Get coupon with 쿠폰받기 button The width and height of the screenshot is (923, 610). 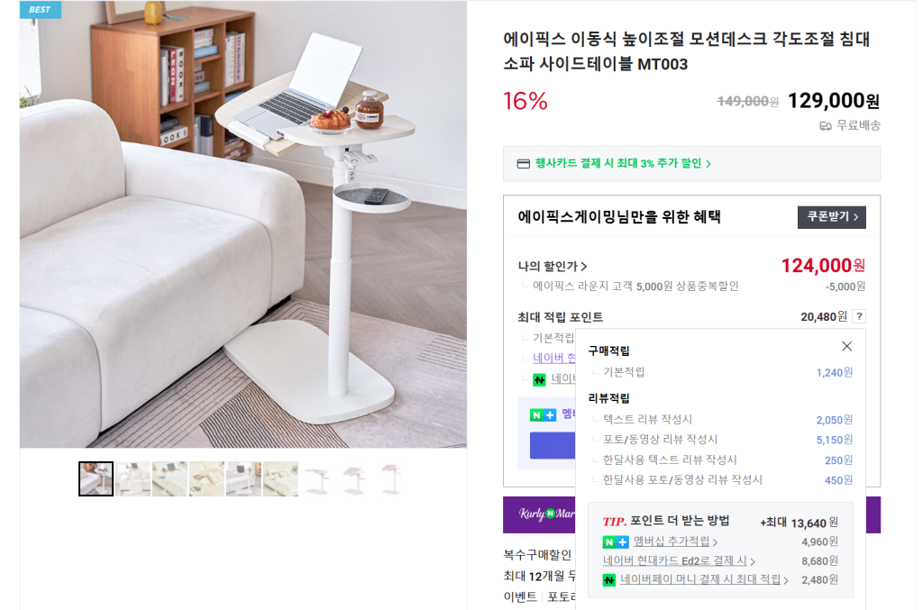[831, 217]
